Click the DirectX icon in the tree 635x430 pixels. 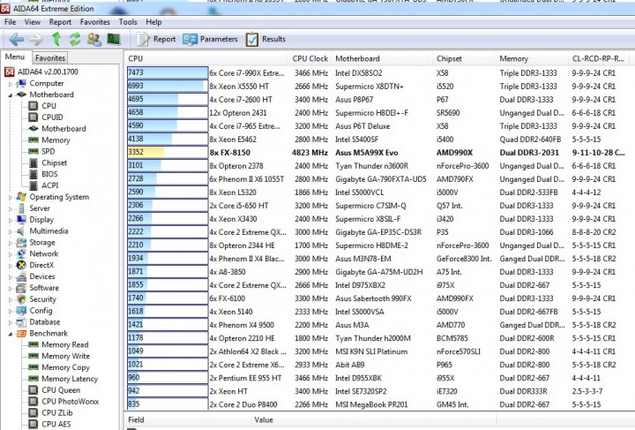pos(21,265)
